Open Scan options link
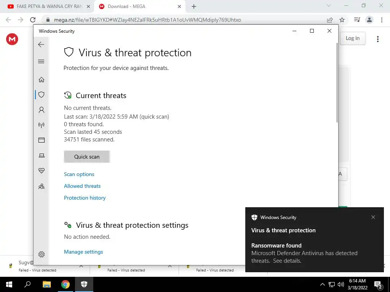The height and width of the screenshot is (292, 390). [x=79, y=174]
